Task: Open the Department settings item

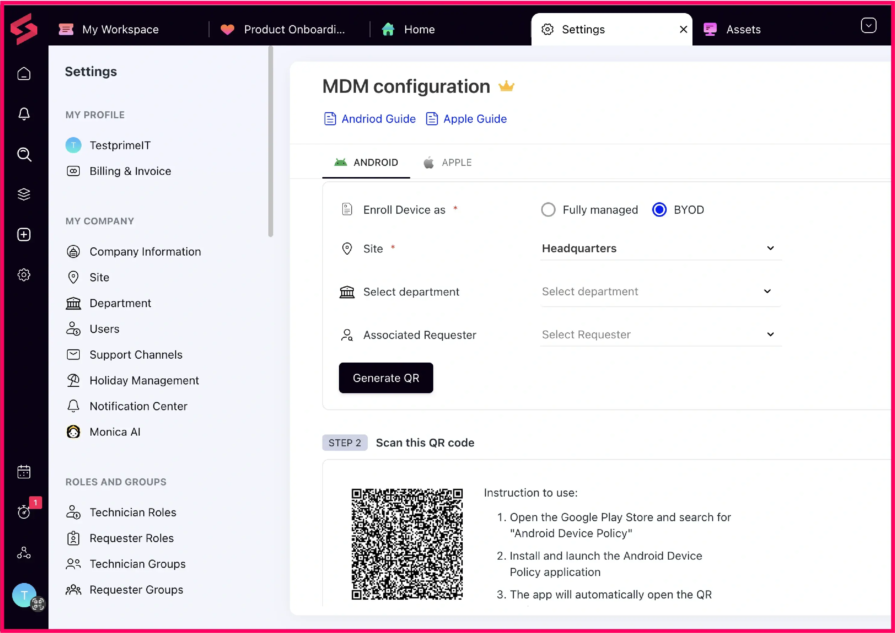Action: point(108,303)
